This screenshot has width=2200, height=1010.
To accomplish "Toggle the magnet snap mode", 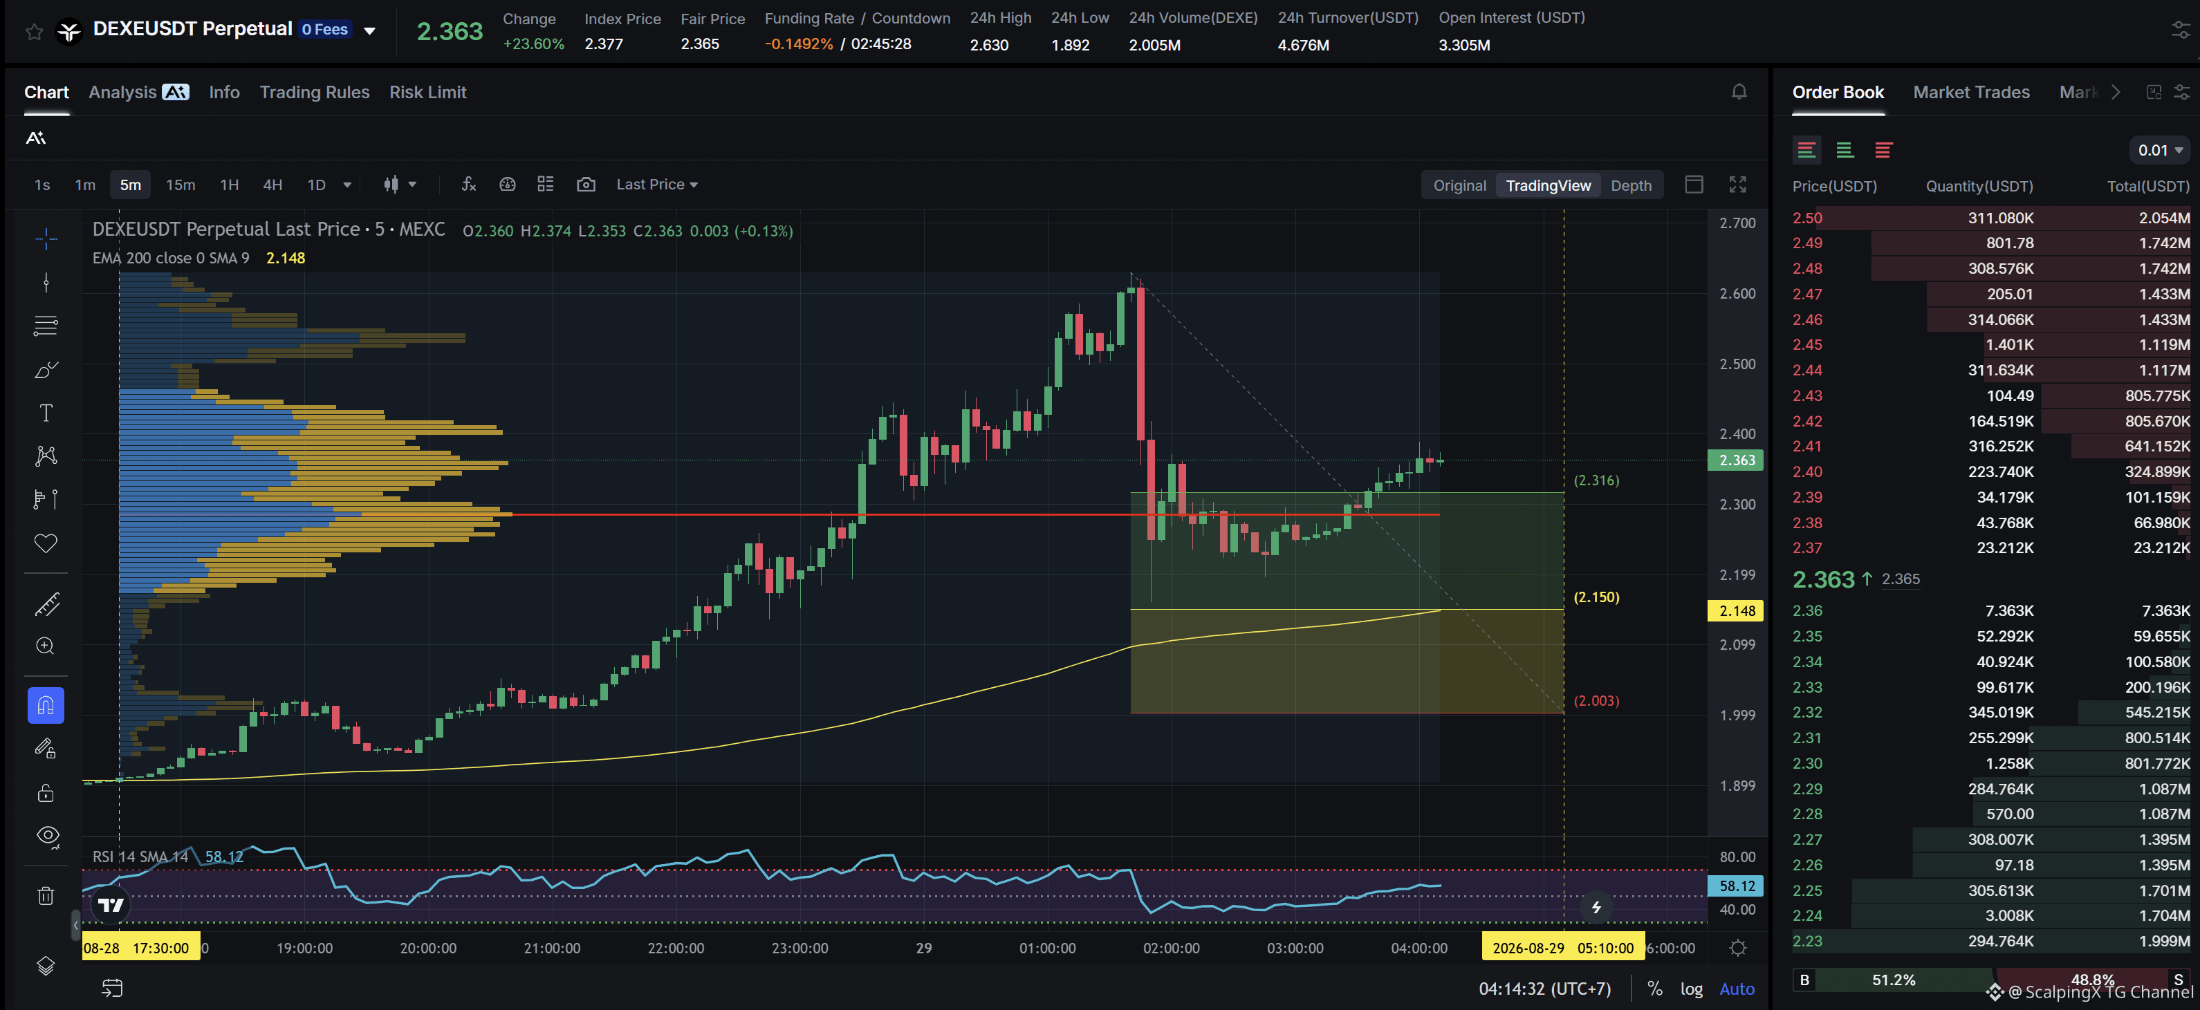I will (46, 705).
